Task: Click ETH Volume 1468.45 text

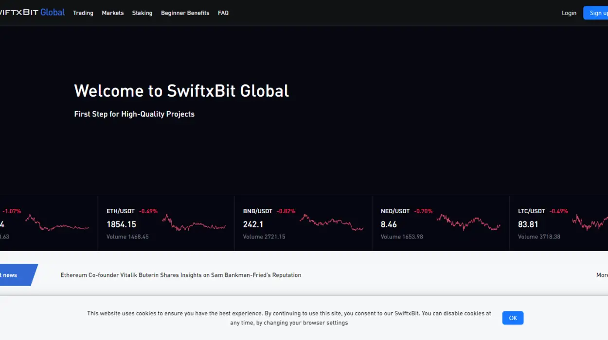Action: (127, 237)
